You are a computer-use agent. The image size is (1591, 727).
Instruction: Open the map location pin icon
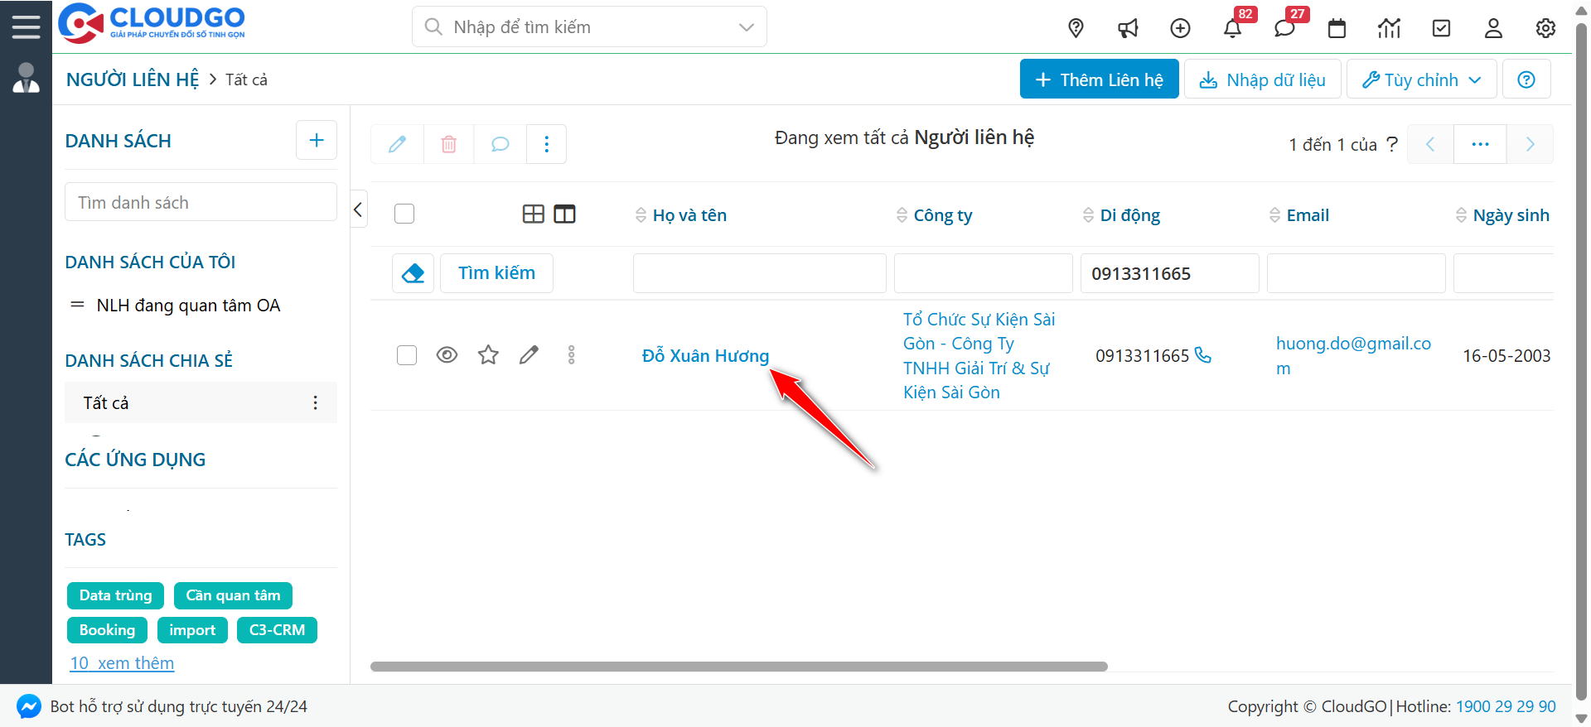(1076, 28)
